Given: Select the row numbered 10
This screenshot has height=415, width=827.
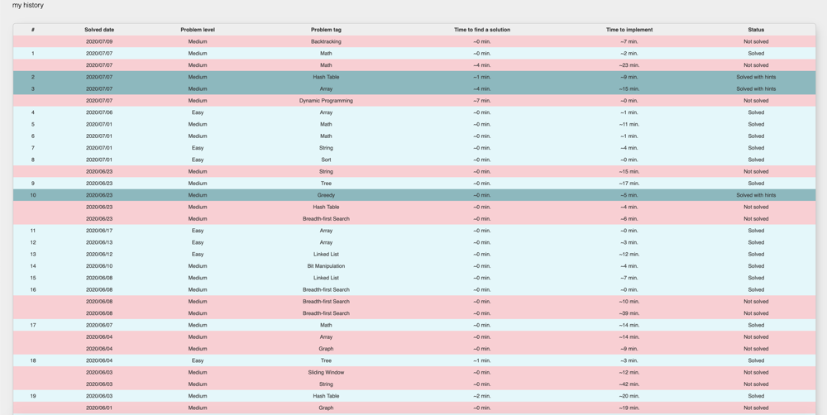Looking at the screenshot, I should pyautogui.click(x=33, y=195).
